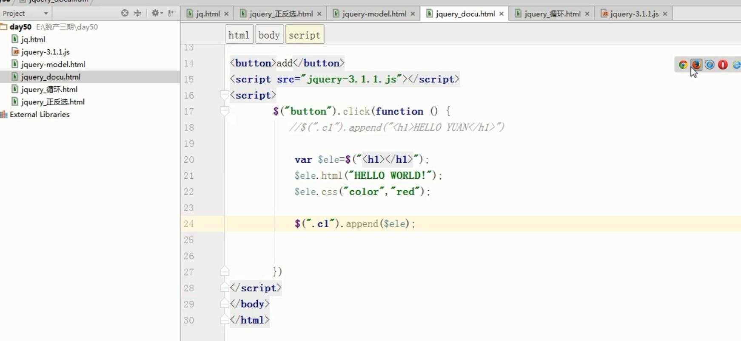Click line number 20 in gutter
Image resolution: width=741 pixels, height=341 pixels.
pyautogui.click(x=189, y=160)
